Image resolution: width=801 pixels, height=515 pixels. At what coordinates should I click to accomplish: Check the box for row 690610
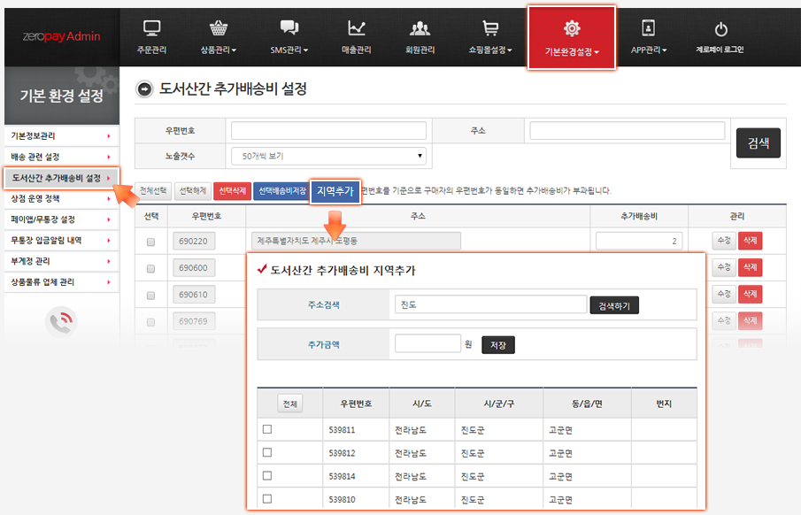click(150, 296)
